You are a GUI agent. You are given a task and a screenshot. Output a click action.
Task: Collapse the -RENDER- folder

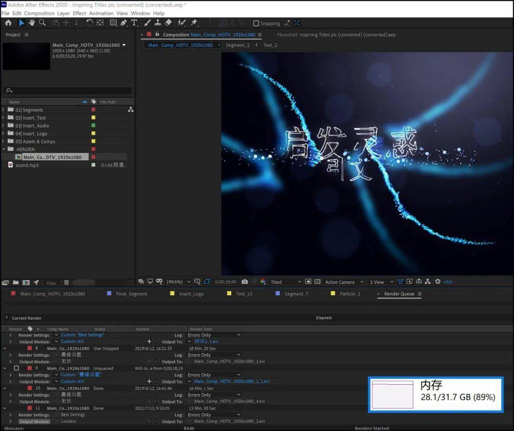(4, 149)
